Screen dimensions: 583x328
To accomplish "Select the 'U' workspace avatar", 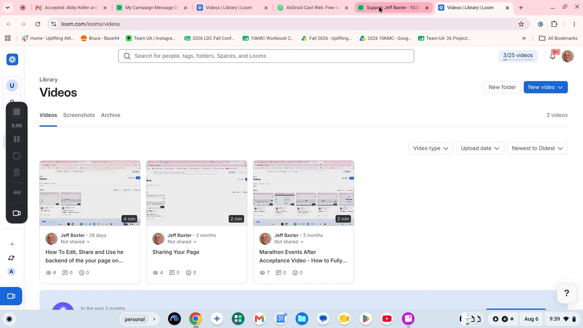I will 12,85.
